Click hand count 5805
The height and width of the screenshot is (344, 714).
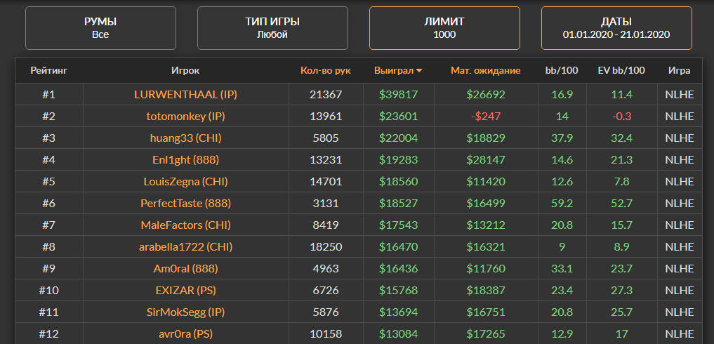(326, 138)
